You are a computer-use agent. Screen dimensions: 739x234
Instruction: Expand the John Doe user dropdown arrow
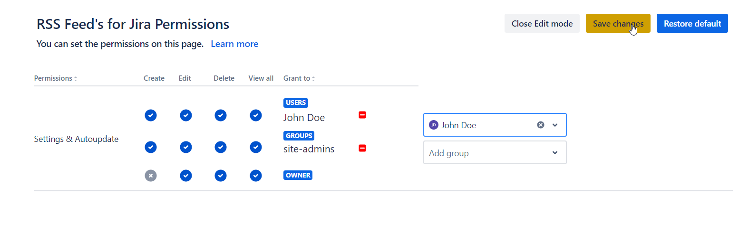555,125
